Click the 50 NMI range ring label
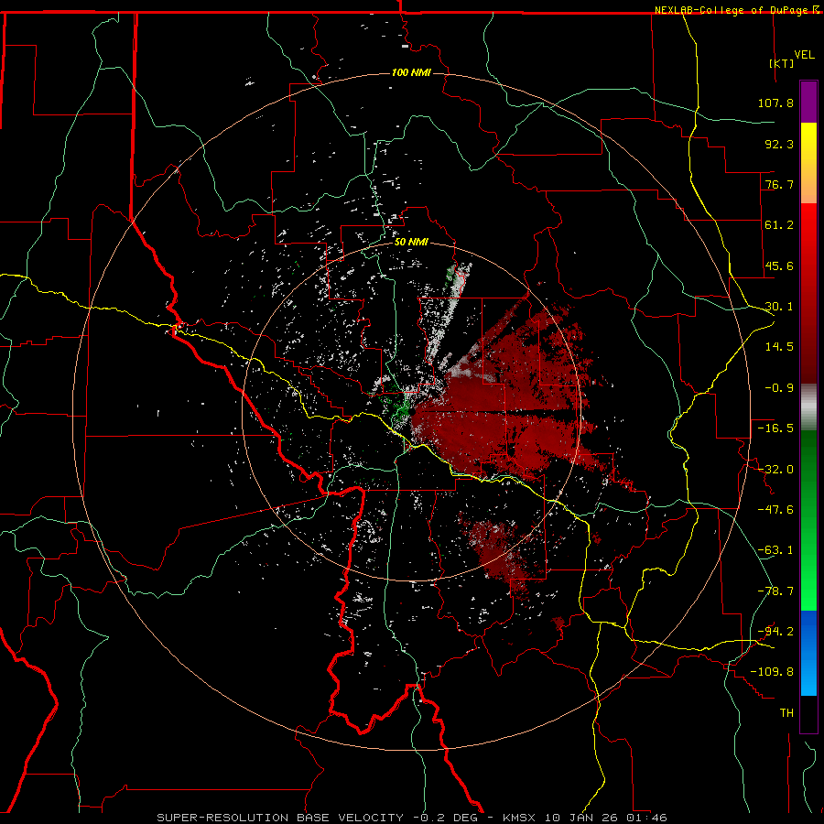824x824 pixels. [411, 243]
